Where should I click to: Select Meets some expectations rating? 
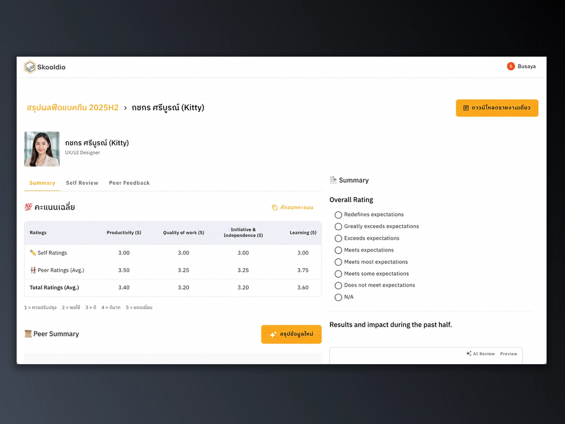(x=338, y=274)
